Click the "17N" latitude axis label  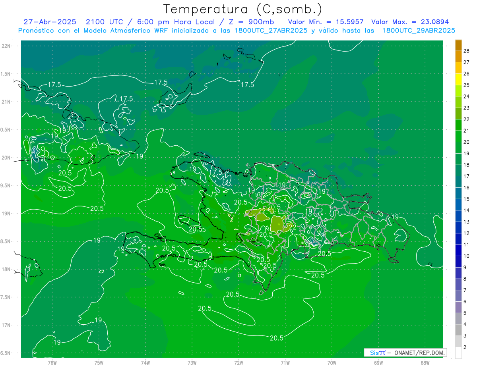point(6,326)
